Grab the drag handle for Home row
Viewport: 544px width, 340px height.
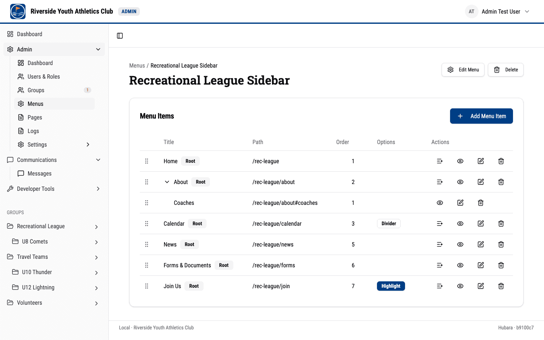(x=147, y=161)
